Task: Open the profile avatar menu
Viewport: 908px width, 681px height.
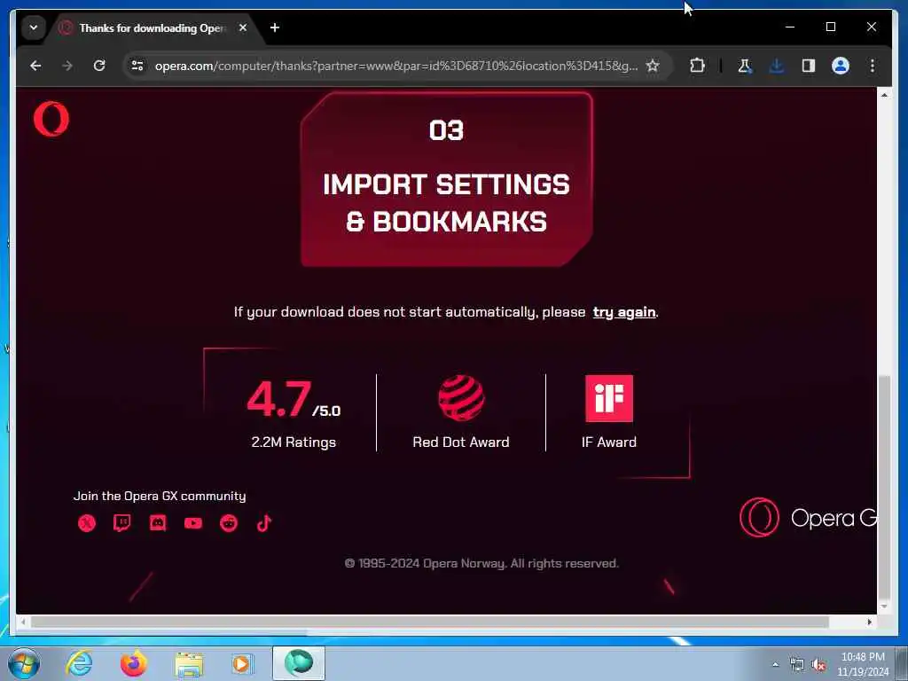Action: [x=841, y=66]
